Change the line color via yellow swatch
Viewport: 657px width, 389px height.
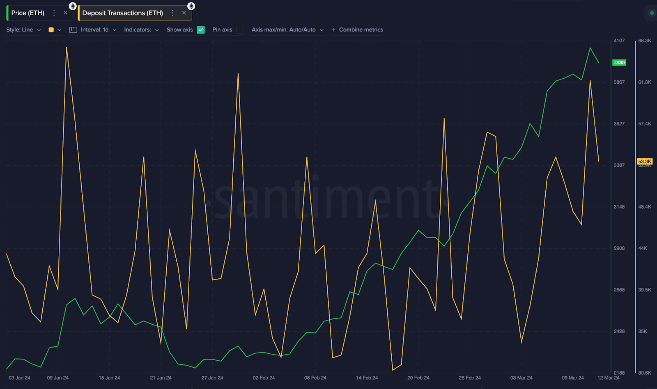tap(51, 30)
